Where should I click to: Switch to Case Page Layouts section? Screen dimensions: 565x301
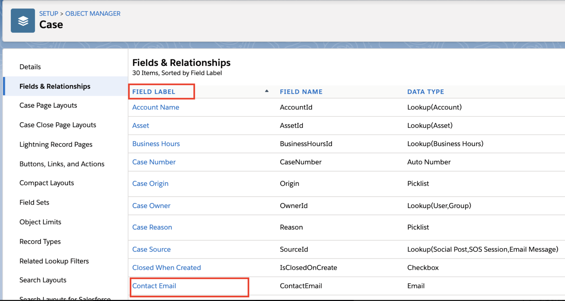coord(48,105)
